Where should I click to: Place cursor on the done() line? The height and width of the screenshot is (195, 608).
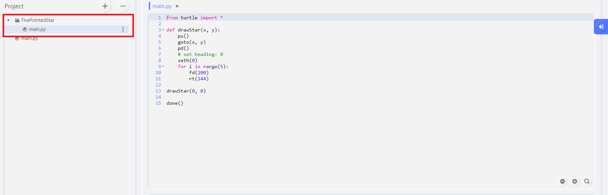click(x=175, y=103)
